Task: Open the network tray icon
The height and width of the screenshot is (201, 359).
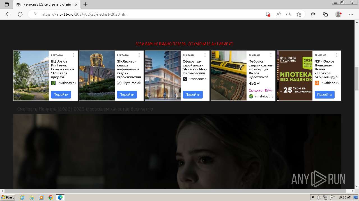Action: (326, 197)
